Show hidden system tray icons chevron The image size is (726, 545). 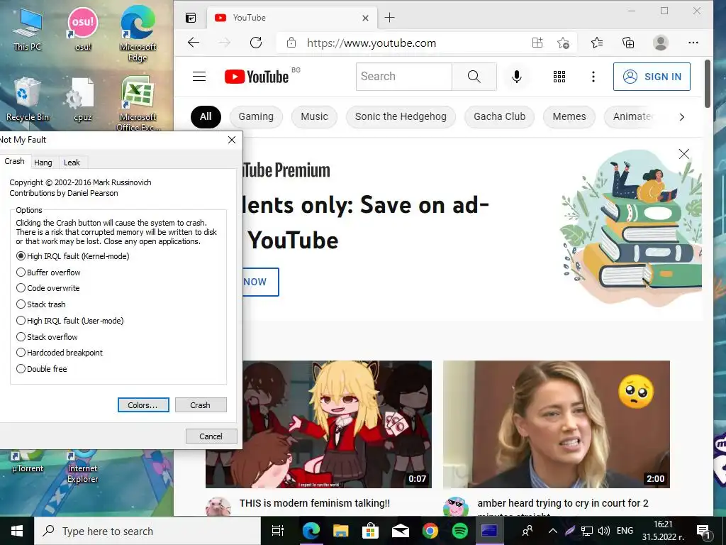point(553,531)
